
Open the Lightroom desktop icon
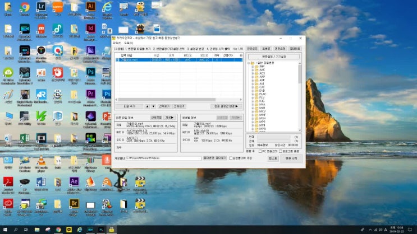coord(41,7)
